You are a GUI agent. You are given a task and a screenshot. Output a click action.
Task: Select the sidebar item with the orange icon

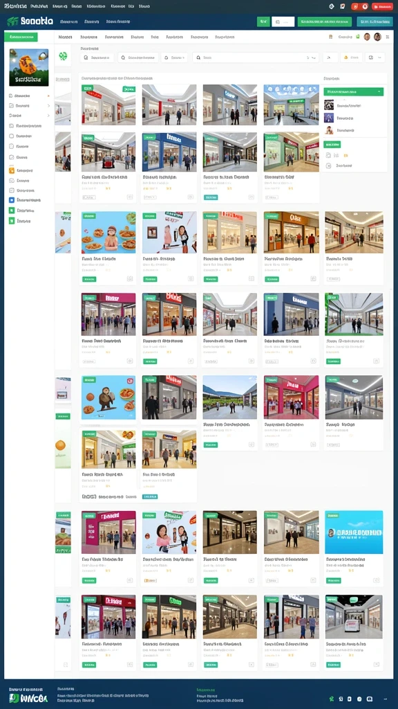(x=21, y=170)
